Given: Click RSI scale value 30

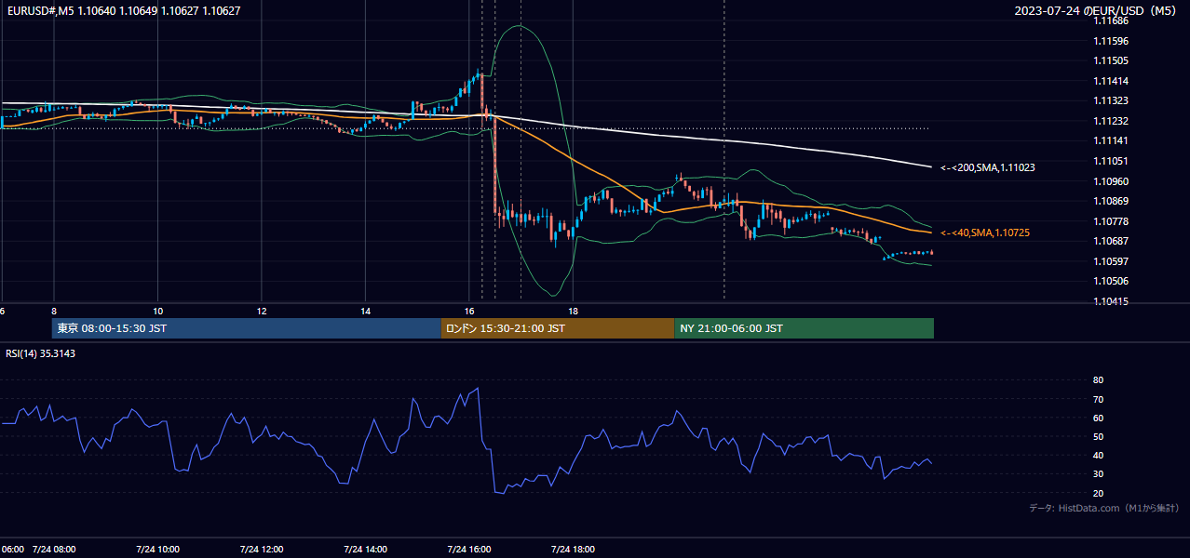Looking at the screenshot, I should [x=1098, y=474].
